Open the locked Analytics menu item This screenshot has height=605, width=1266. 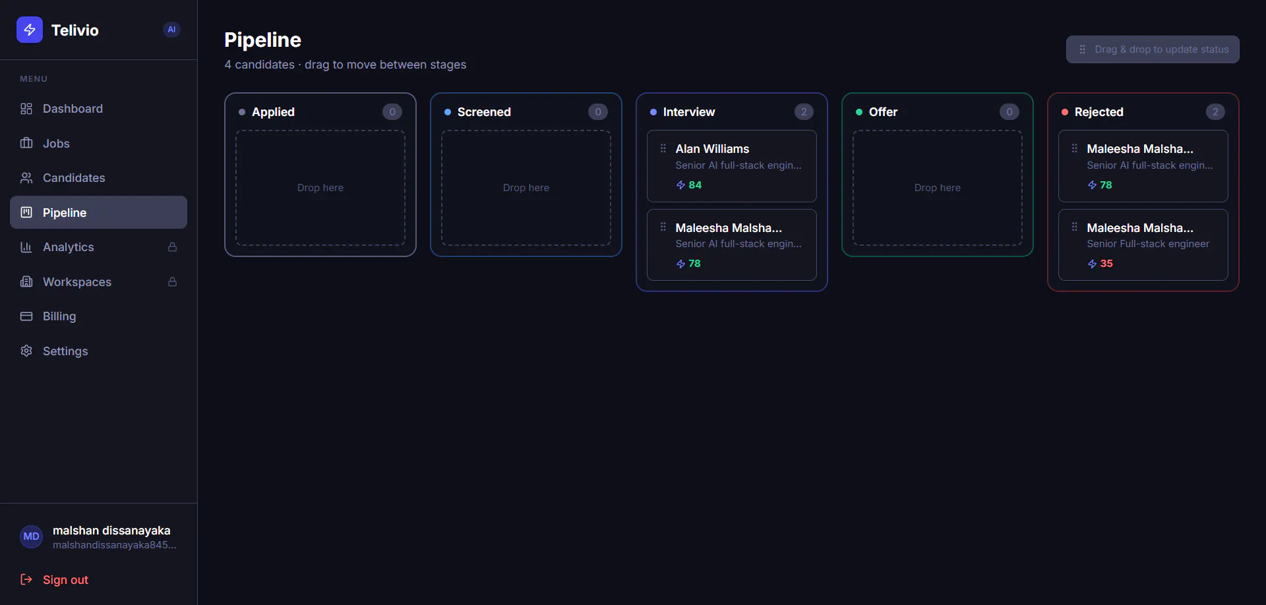98,247
